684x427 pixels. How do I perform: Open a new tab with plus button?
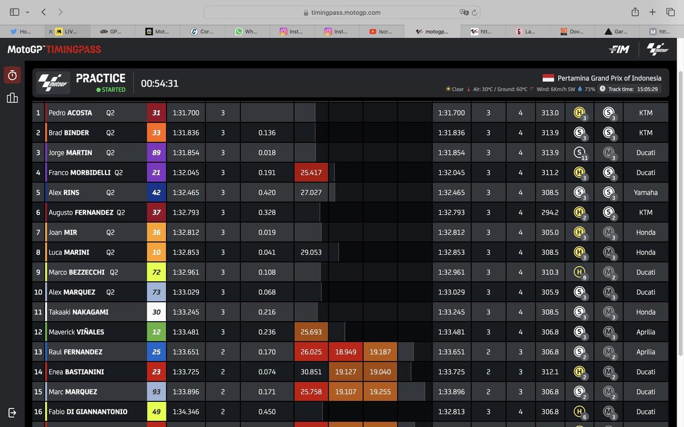coord(653,12)
